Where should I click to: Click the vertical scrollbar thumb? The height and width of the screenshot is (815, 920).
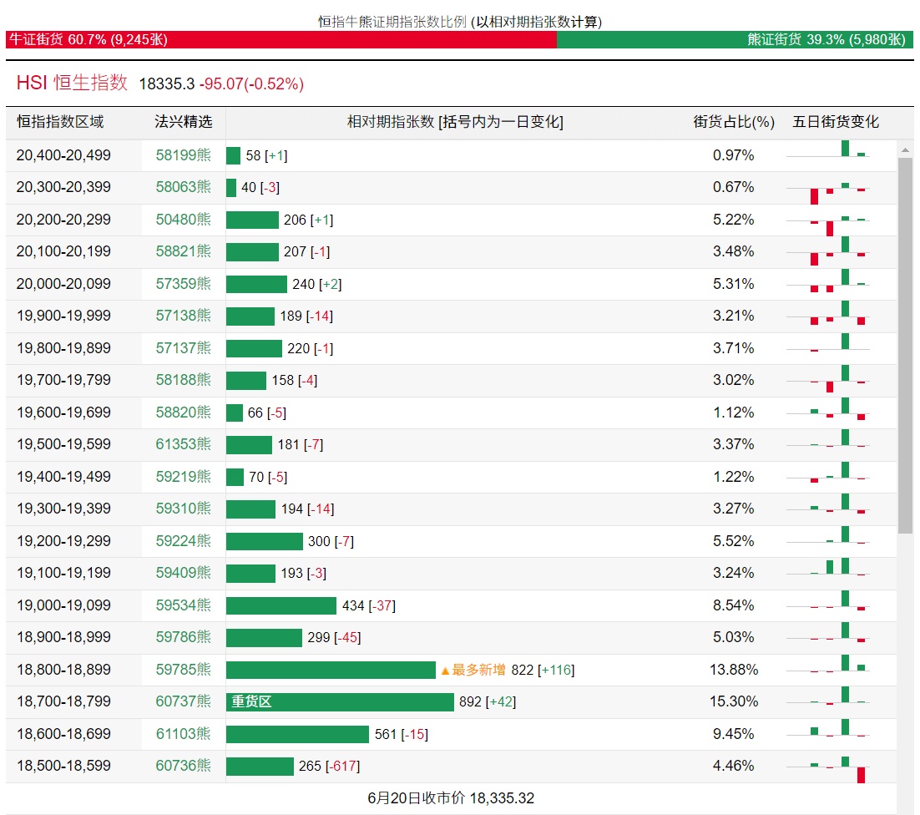tap(905, 342)
